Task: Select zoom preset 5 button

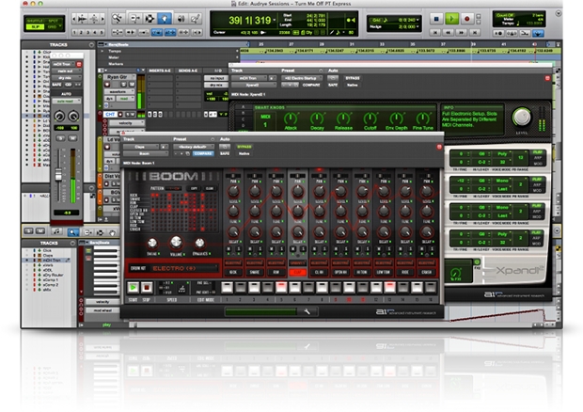Action: pos(102,33)
